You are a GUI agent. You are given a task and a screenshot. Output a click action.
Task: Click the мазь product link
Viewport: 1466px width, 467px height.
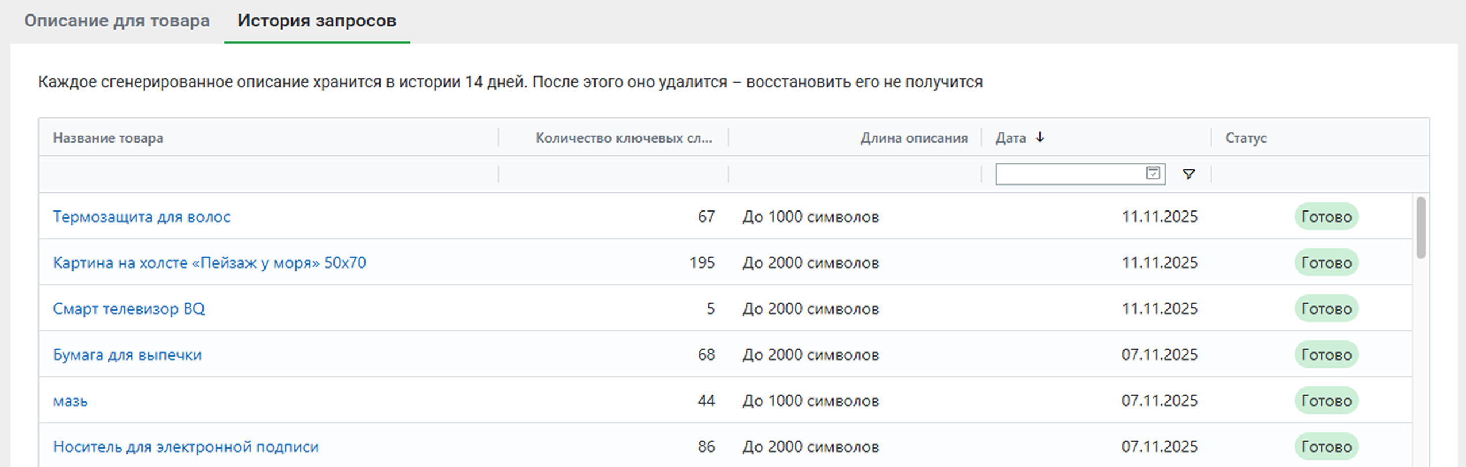[x=70, y=401]
